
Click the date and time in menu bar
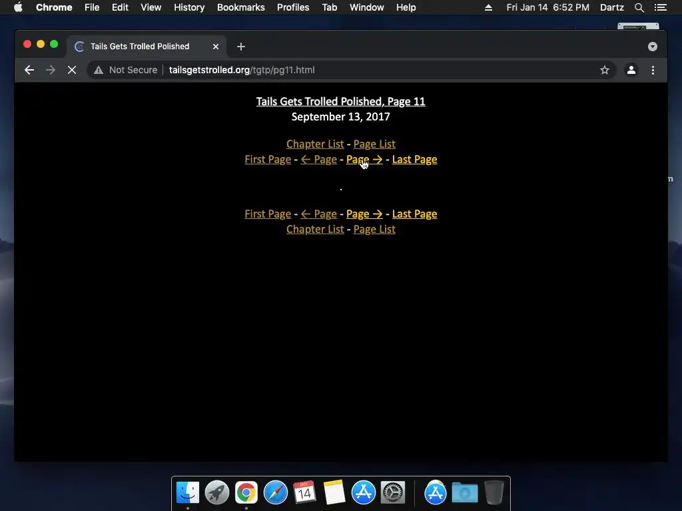coord(547,7)
